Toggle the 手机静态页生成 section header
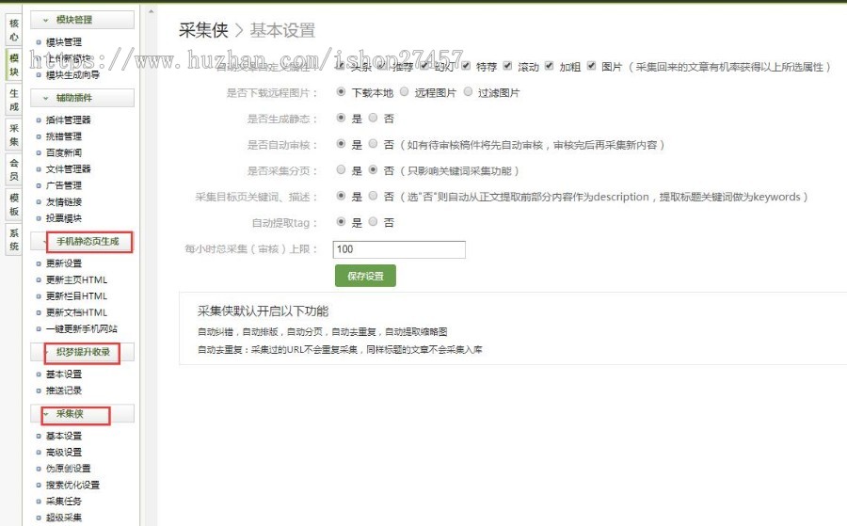Screen dimensions: 847x526 tap(82, 242)
